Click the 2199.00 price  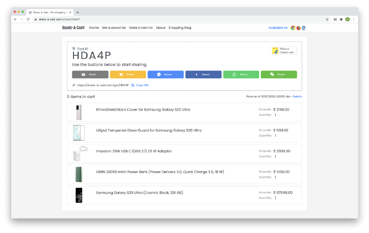point(281,110)
